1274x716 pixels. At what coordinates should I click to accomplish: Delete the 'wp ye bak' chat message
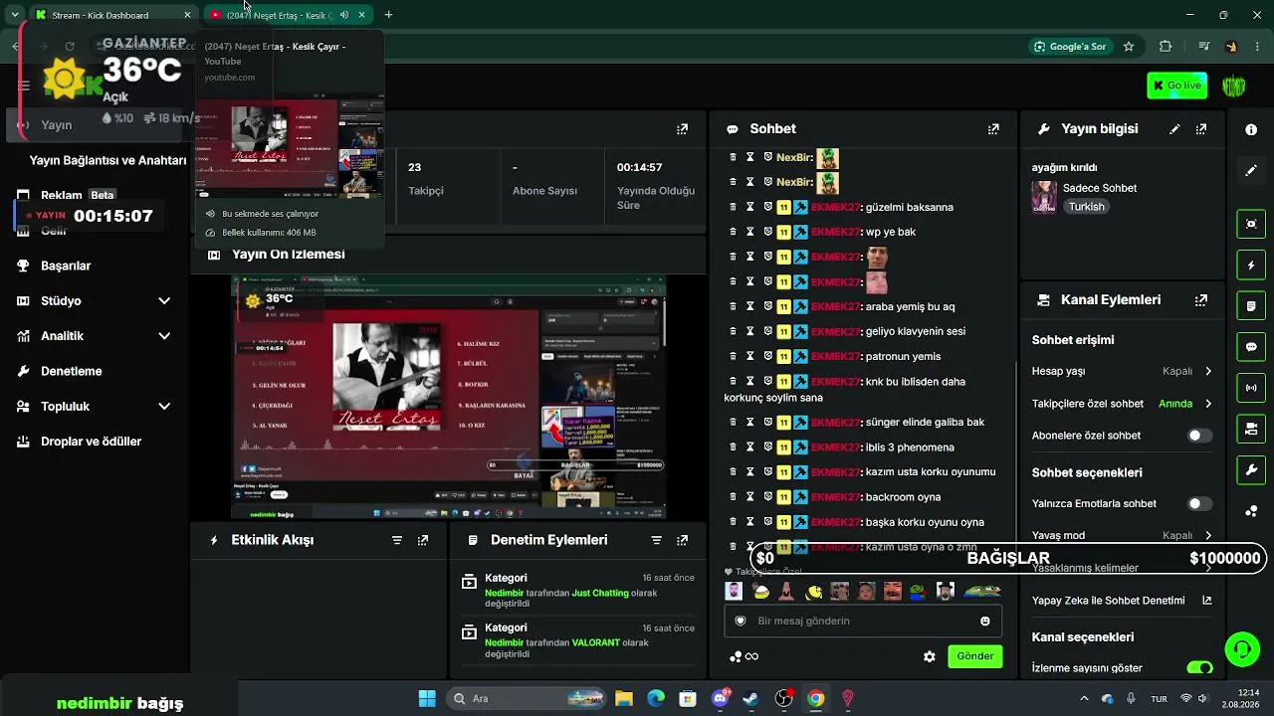733,232
